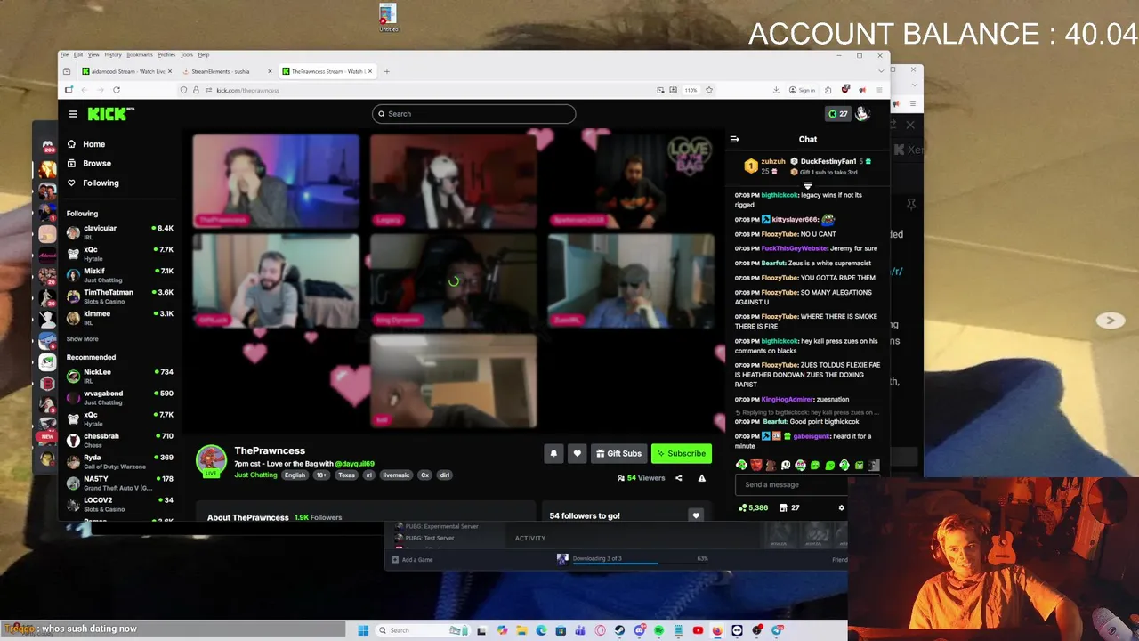Screen dimensions: 1139x641
Task: Open TimTheTatman channel in sidebar
Action: 119,296
